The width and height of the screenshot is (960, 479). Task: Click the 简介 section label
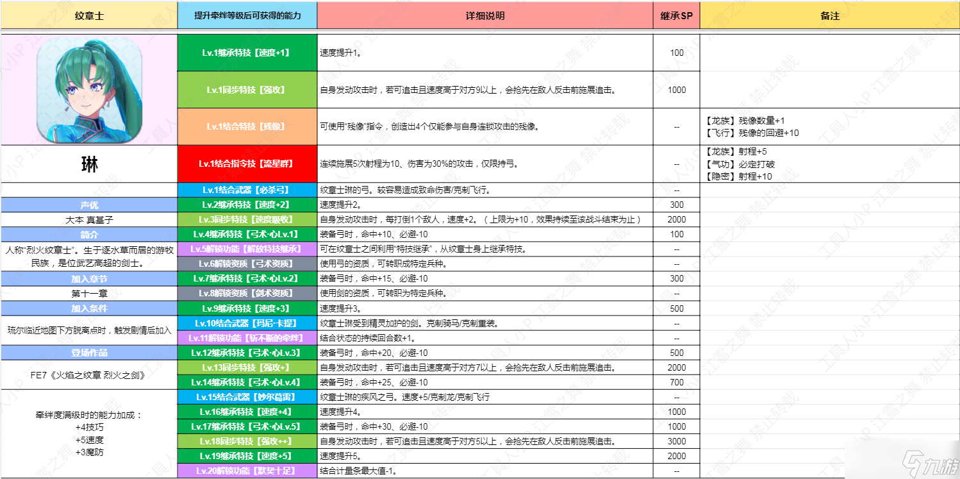click(x=89, y=235)
